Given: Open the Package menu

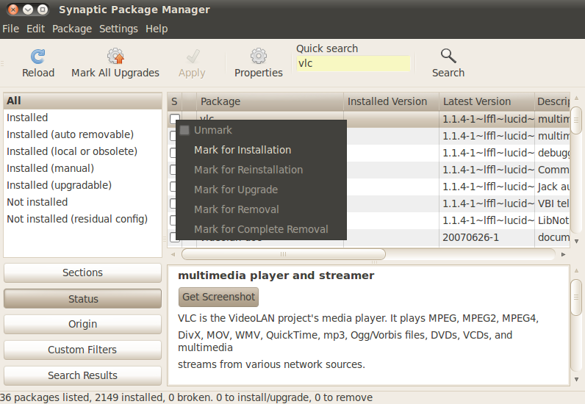Looking at the screenshot, I should point(73,29).
